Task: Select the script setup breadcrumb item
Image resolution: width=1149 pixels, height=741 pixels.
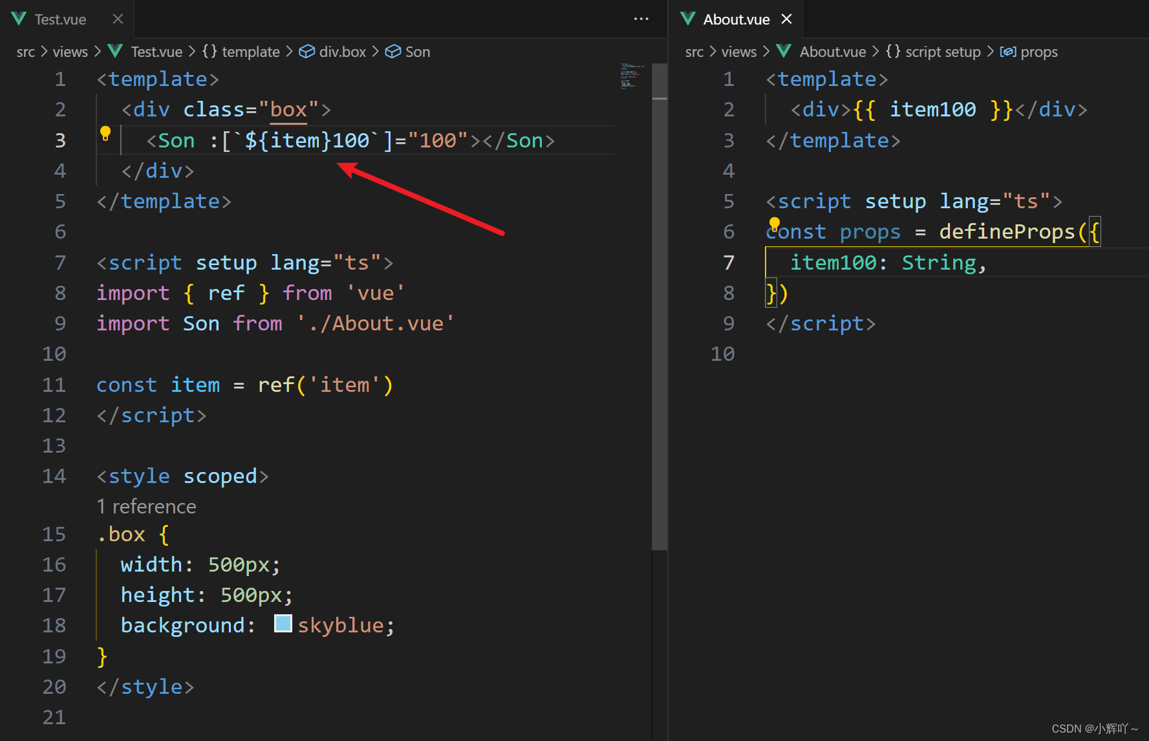Action: click(x=943, y=52)
